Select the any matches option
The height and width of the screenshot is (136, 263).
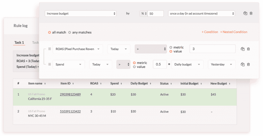(x=70, y=33)
